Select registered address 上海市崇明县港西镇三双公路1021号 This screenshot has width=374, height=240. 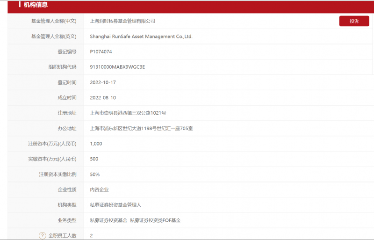click(x=128, y=113)
